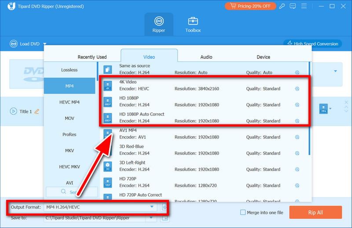
Task: Play Title 1 preview
Action: (14, 111)
